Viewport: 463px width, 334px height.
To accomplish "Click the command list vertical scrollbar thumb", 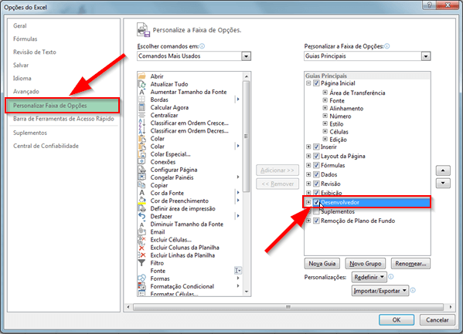I will click(246, 137).
